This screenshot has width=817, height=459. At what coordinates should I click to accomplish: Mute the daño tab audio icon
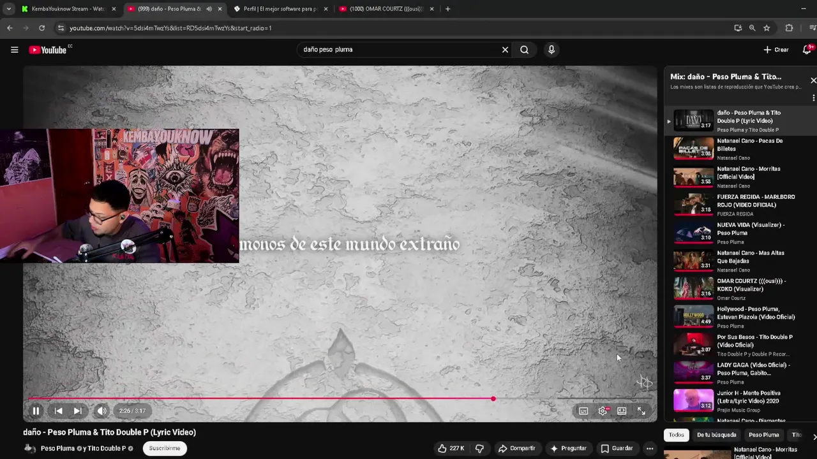pos(209,9)
